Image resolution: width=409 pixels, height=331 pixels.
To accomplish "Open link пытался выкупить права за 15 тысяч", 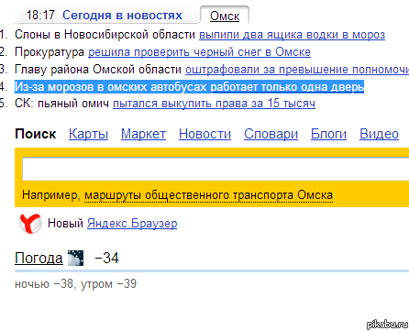I will (214, 104).
